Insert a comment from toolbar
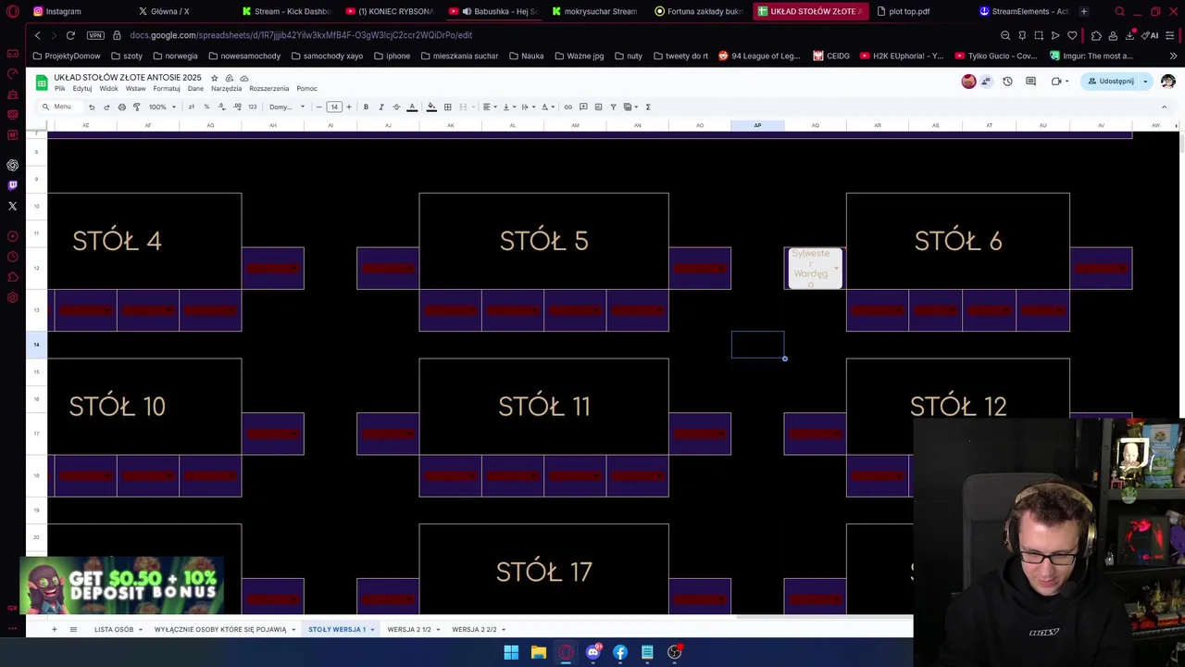 [583, 107]
